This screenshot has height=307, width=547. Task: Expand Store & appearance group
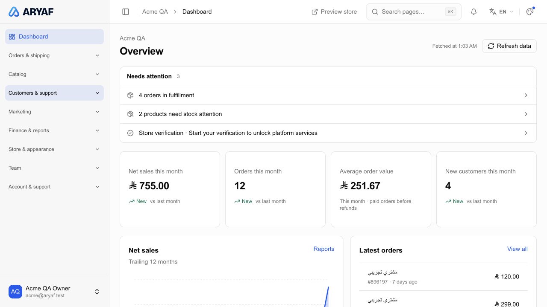pyautogui.click(x=54, y=149)
